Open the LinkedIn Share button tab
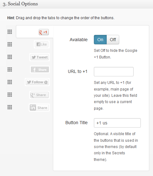The height and width of the screenshot is (176, 153). click(x=39, y=107)
